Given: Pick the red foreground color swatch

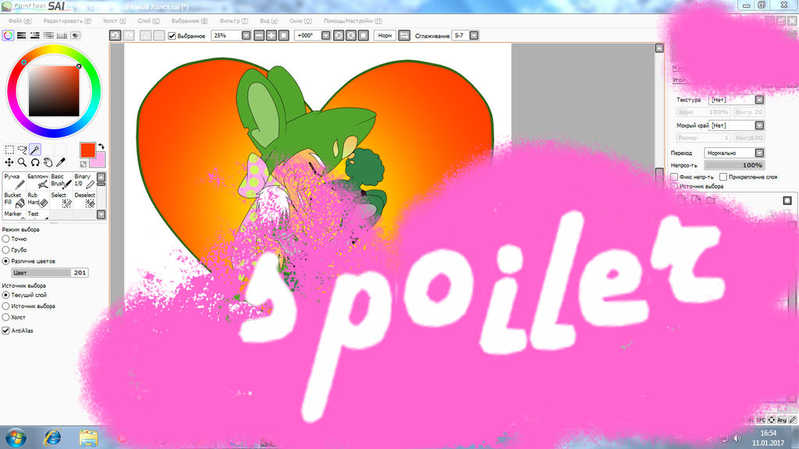Looking at the screenshot, I should tap(87, 150).
